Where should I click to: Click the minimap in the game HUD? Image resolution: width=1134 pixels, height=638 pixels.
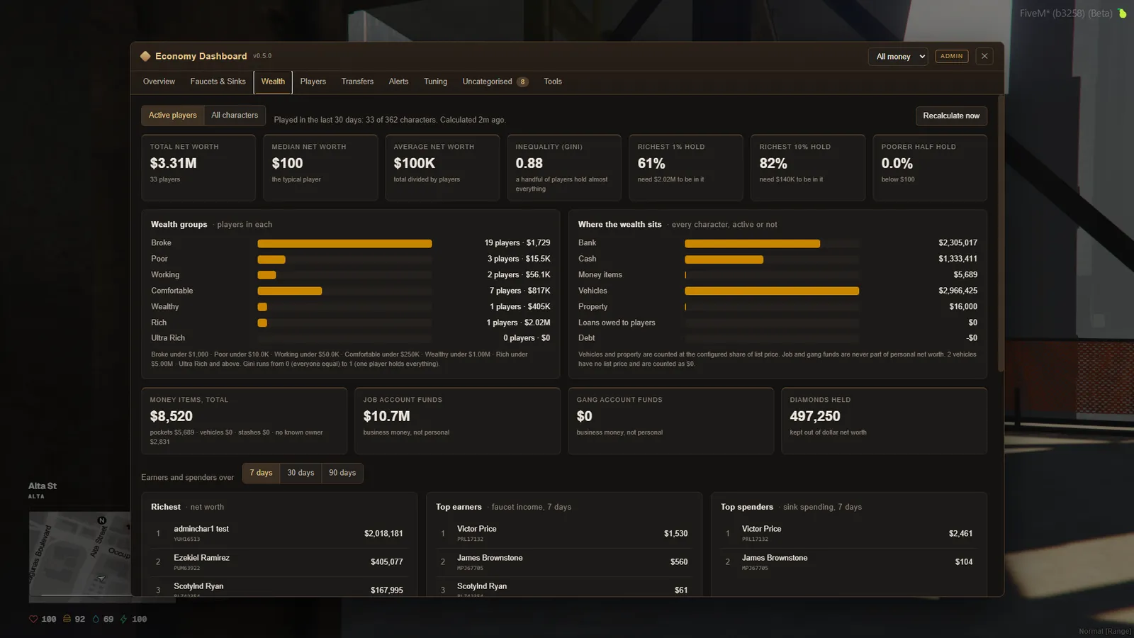click(x=79, y=557)
